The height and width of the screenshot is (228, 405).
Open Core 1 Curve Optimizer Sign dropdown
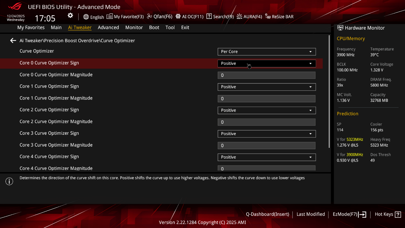coord(267,87)
